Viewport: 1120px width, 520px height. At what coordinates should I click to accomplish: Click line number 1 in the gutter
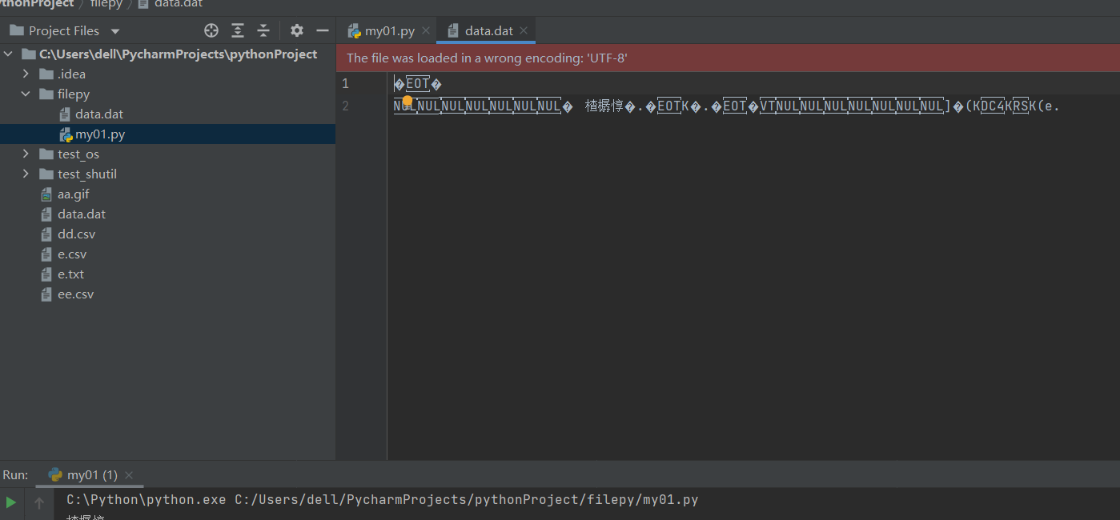[x=345, y=83]
